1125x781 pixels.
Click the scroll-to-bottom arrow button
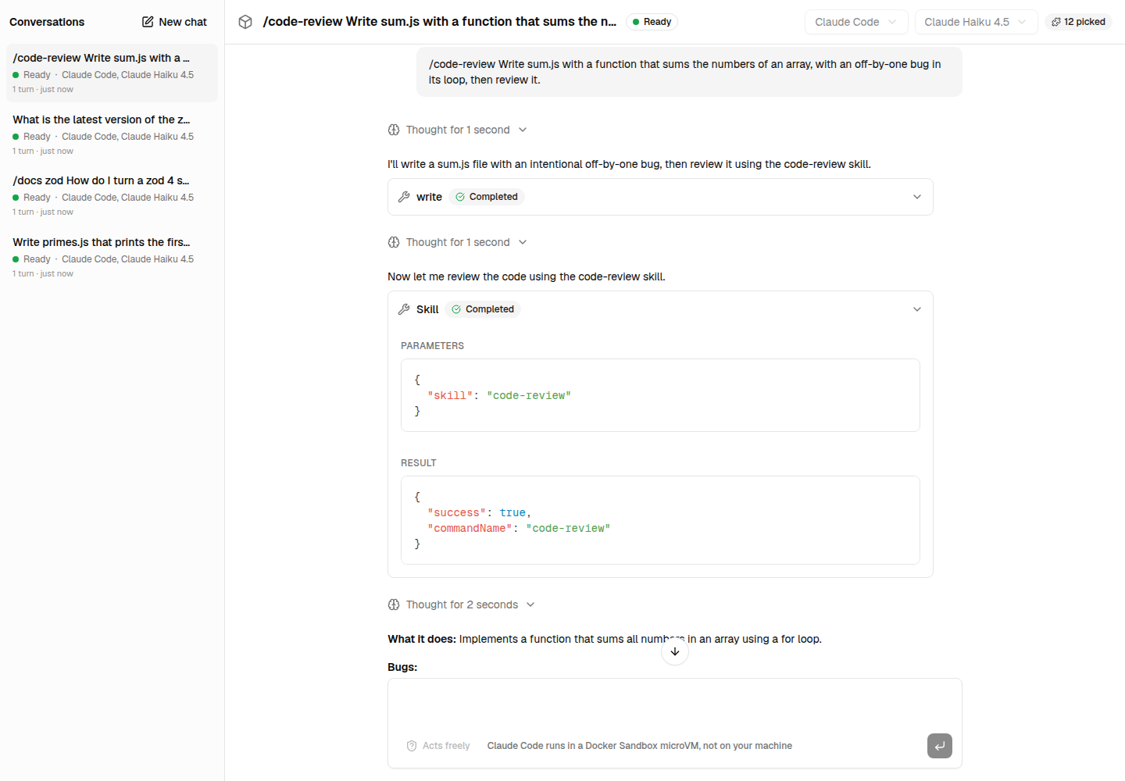coord(675,651)
